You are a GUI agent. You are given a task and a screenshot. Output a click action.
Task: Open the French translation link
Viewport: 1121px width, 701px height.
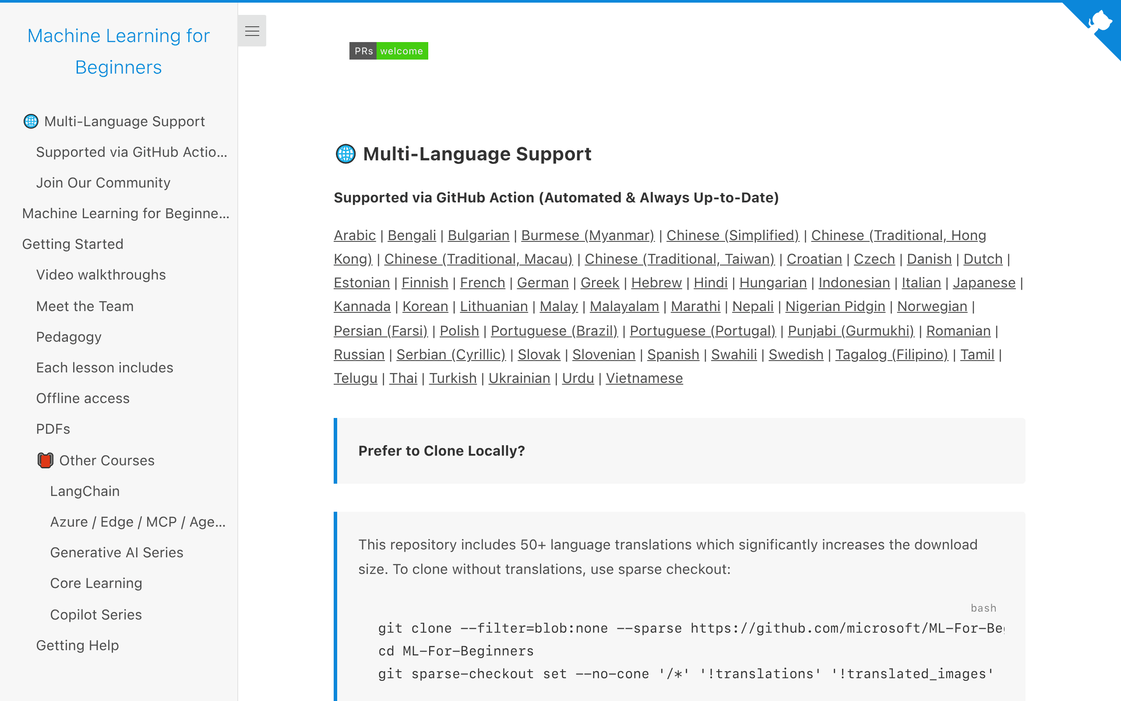pos(483,282)
